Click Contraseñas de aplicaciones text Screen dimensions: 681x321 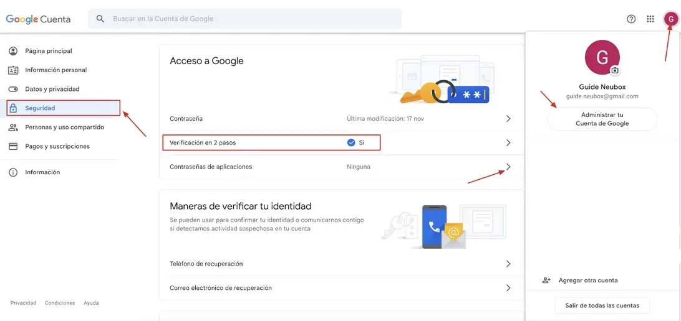[211, 167]
